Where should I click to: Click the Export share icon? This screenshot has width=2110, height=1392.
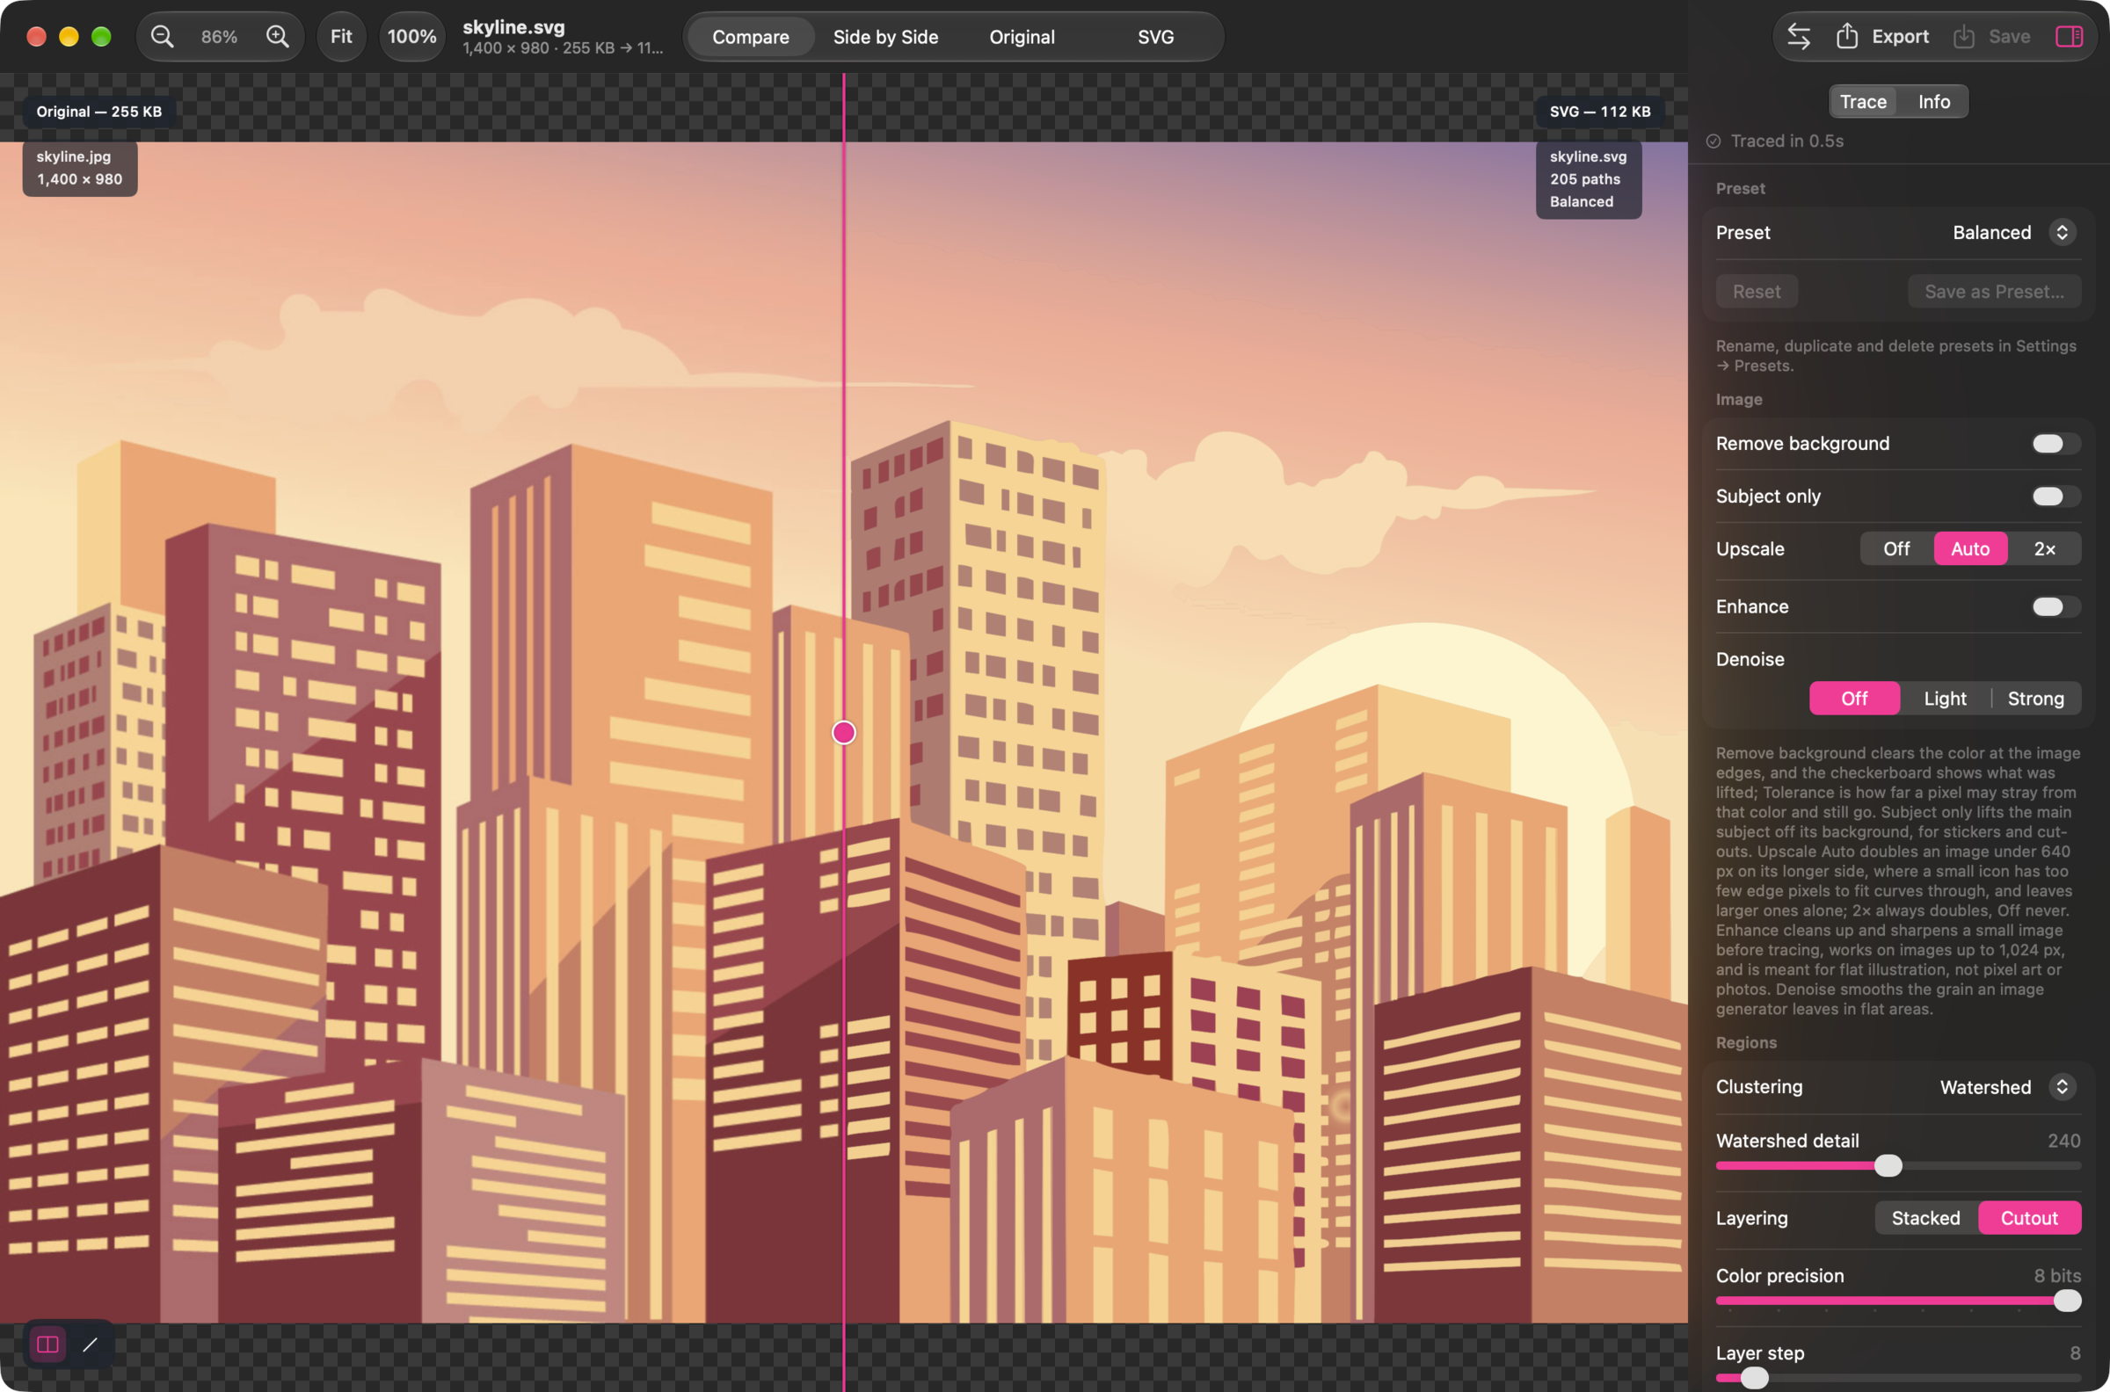coord(1847,36)
